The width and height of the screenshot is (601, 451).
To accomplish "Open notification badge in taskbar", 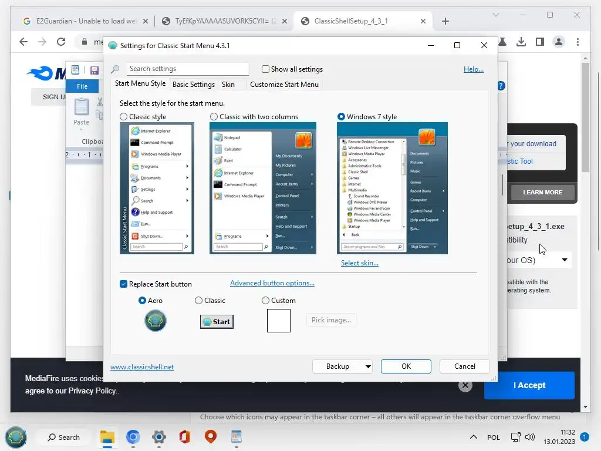I will pyautogui.click(x=585, y=437).
